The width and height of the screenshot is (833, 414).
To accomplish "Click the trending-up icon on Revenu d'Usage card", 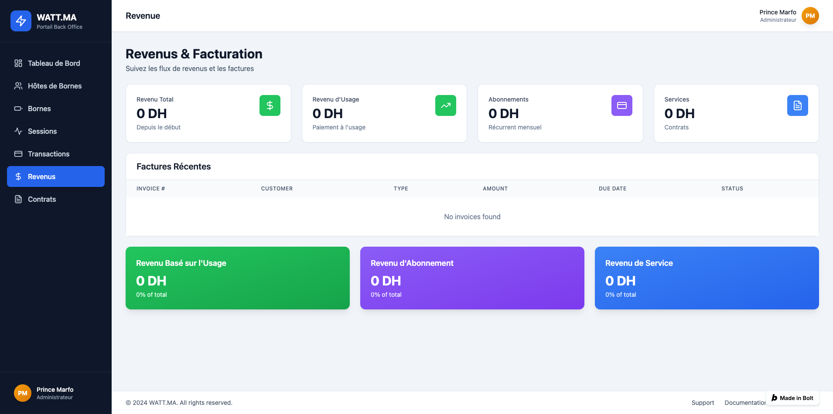I will 446,105.
